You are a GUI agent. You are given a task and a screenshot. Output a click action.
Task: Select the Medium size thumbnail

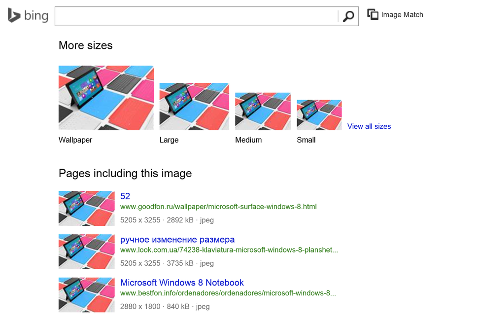click(263, 111)
